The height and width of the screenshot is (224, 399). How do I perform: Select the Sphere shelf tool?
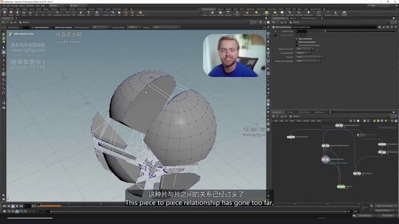point(11,13)
